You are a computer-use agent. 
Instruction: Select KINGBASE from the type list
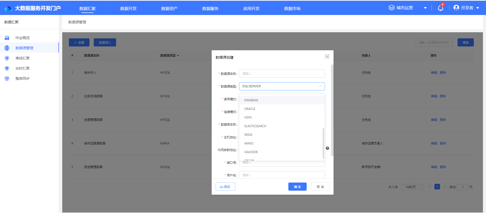pyautogui.click(x=251, y=100)
